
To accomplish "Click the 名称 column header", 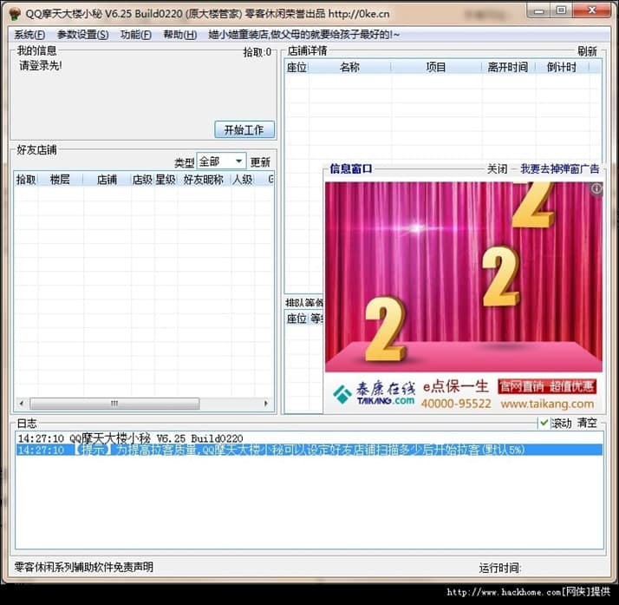I will [349, 67].
